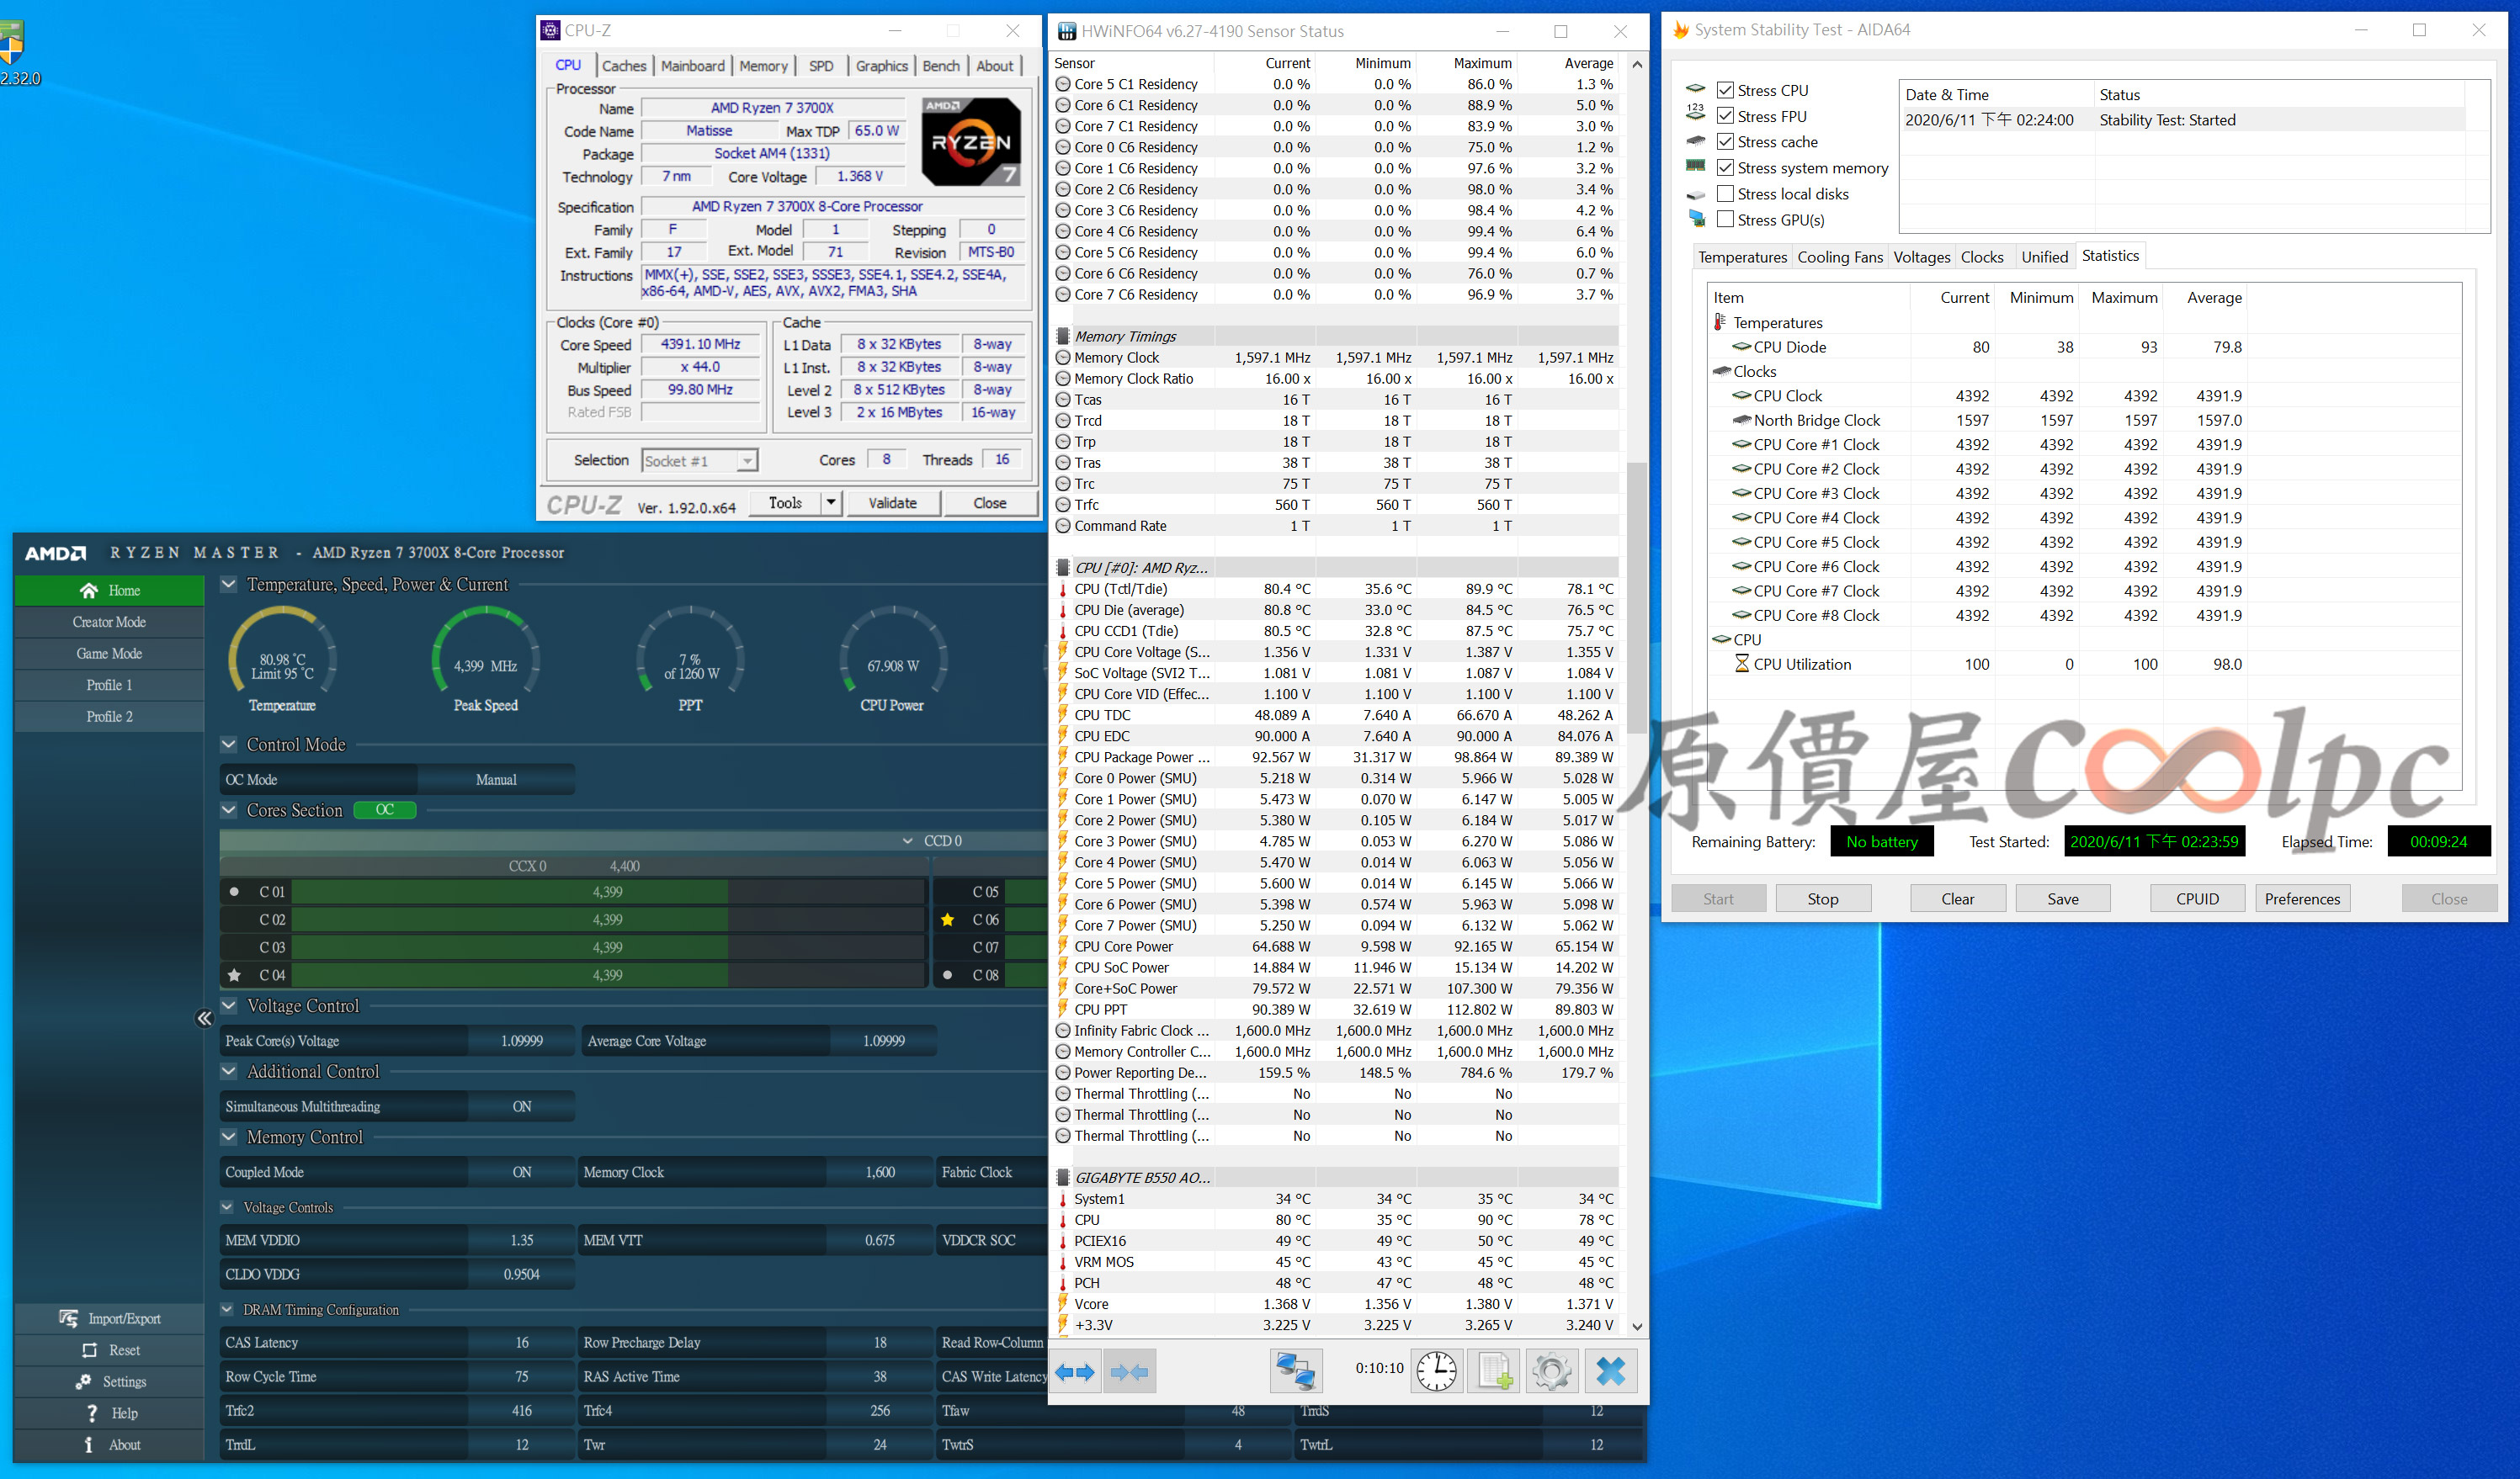Screen dimensions: 2520x1479
Task: Click HWiNFO scroll down arrow
Action: [x=1637, y=1326]
